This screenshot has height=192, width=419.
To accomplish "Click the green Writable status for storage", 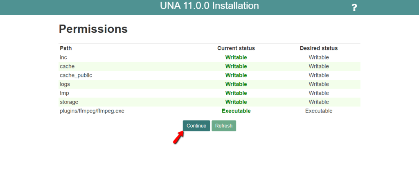I will 236,102.
